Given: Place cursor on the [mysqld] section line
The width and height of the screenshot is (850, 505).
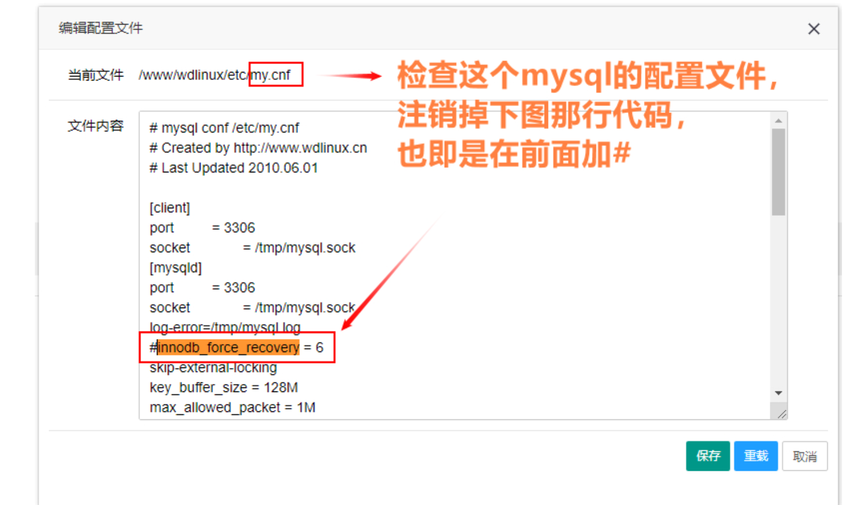Looking at the screenshot, I should 175,268.
